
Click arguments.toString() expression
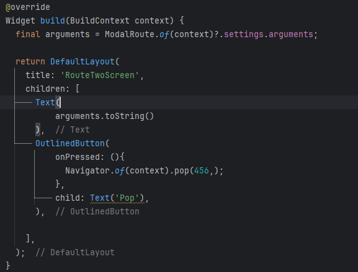105,116
